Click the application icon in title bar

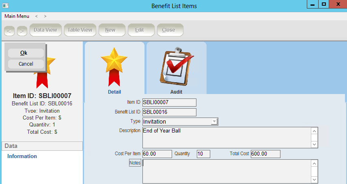tap(5, 6)
